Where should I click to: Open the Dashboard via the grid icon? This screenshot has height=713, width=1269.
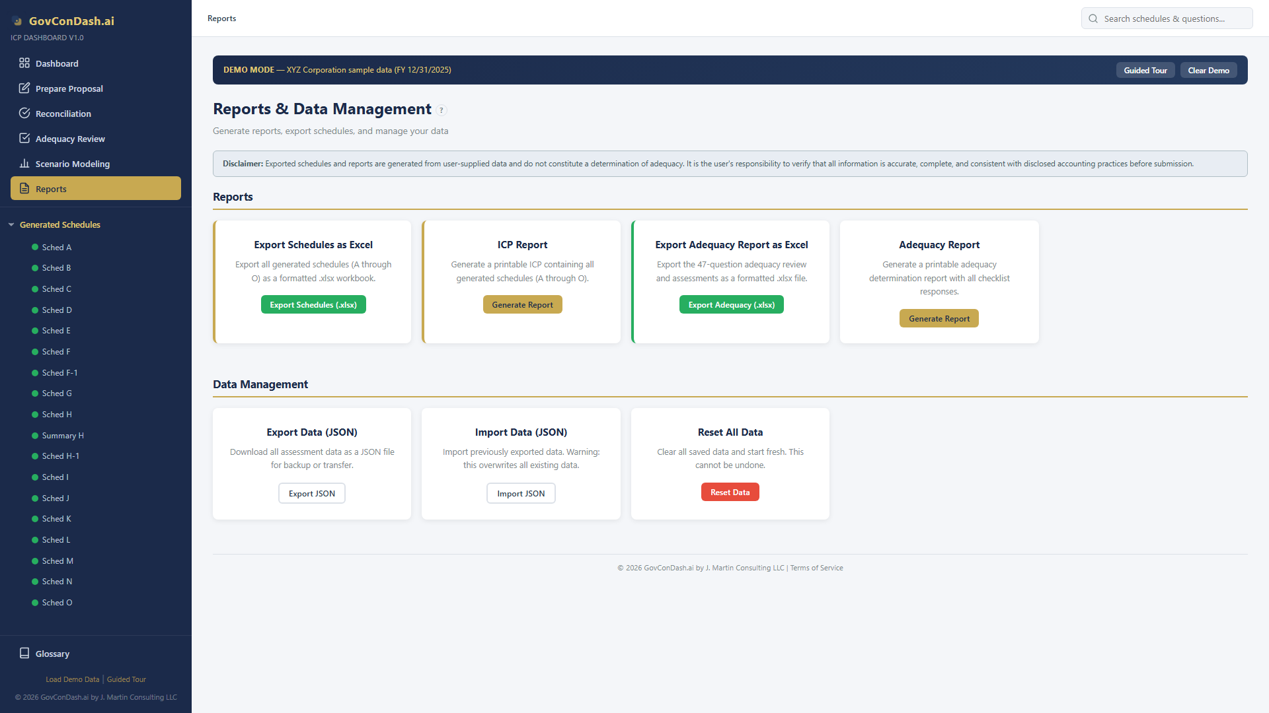click(x=24, y=63)
